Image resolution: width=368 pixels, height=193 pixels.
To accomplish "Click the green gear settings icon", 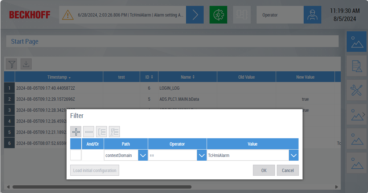I will pos(218,15).
